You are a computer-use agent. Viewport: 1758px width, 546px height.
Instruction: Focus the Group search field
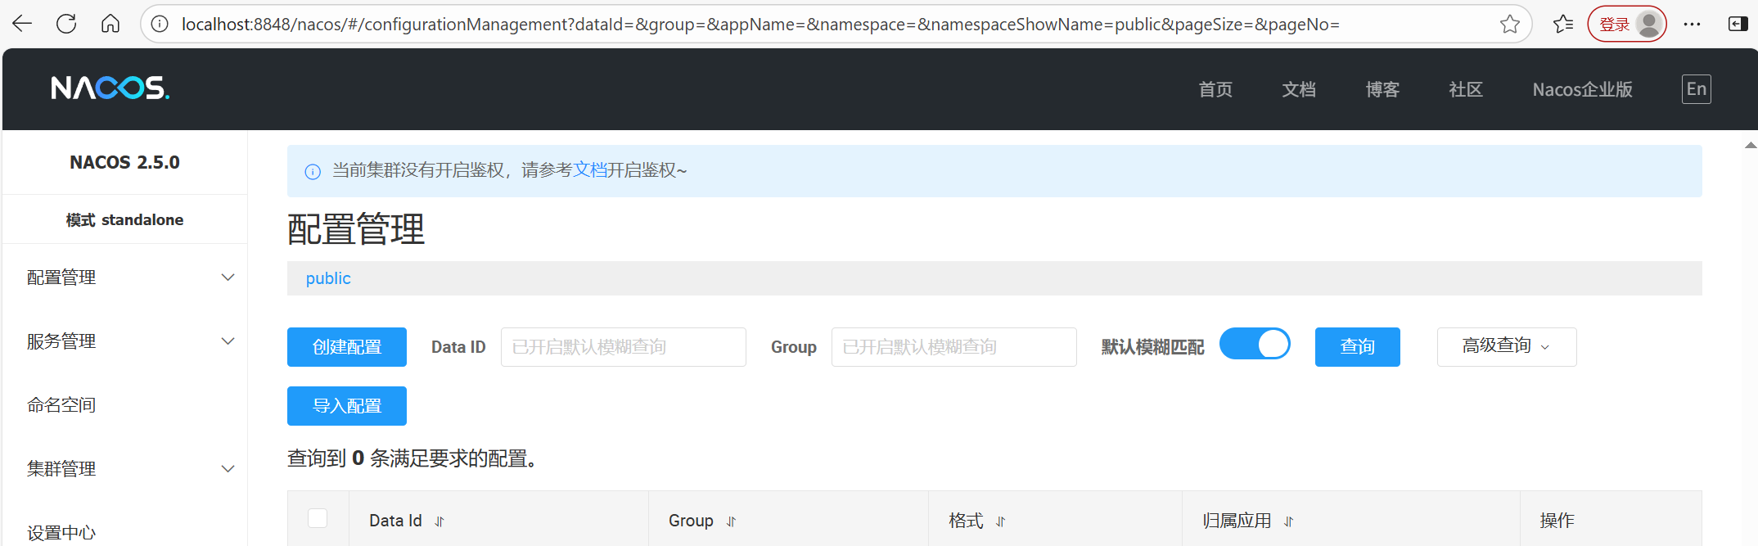(x=954, y=347)
